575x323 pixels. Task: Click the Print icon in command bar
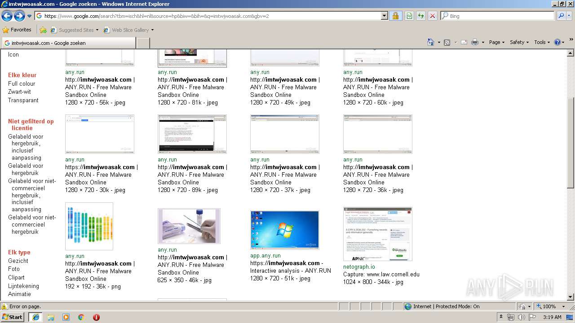coord(475,42)
